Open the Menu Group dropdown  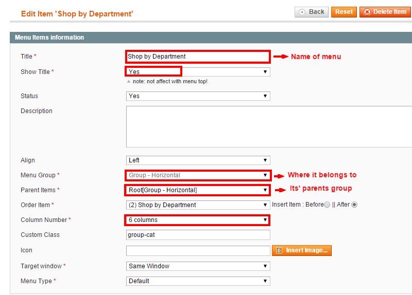click(x=198, y=175)
